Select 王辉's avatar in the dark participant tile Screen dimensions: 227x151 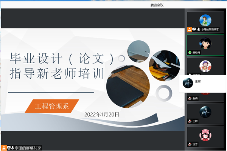[205, 112]
